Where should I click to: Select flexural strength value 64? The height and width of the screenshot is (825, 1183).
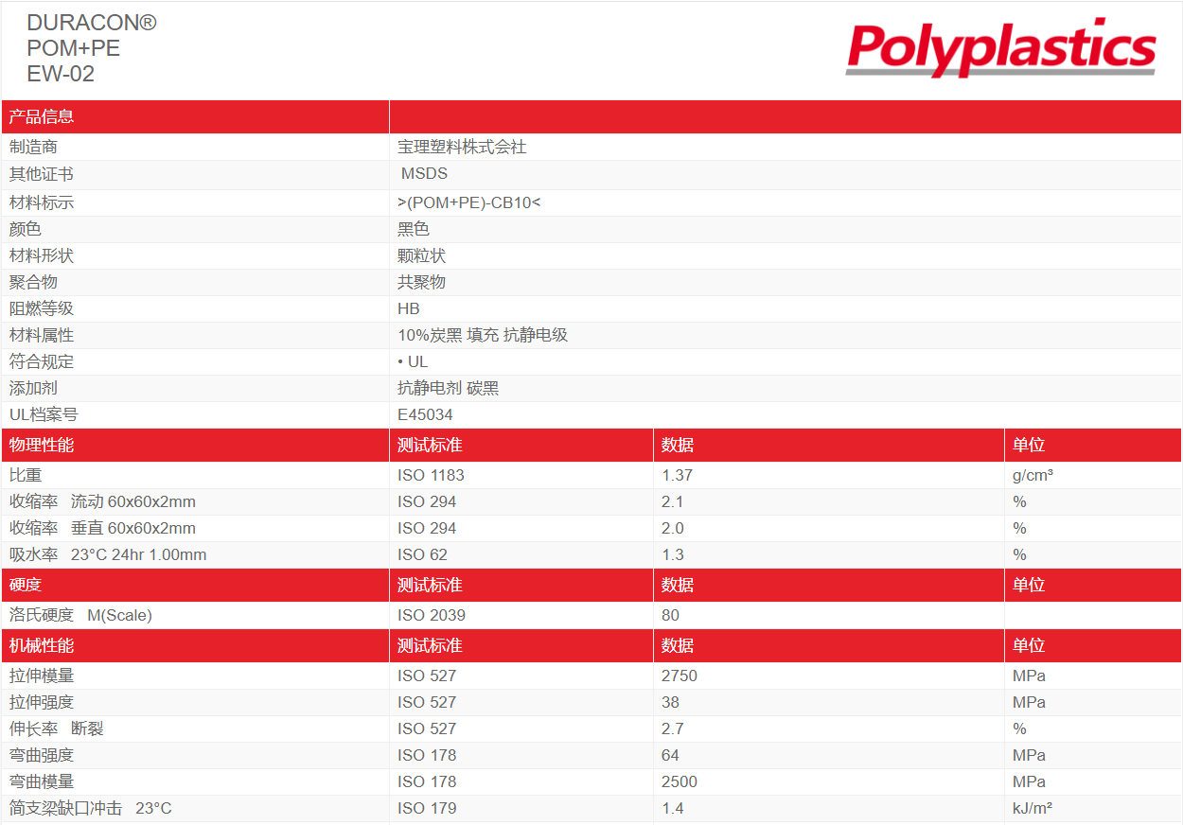point(671,755)
